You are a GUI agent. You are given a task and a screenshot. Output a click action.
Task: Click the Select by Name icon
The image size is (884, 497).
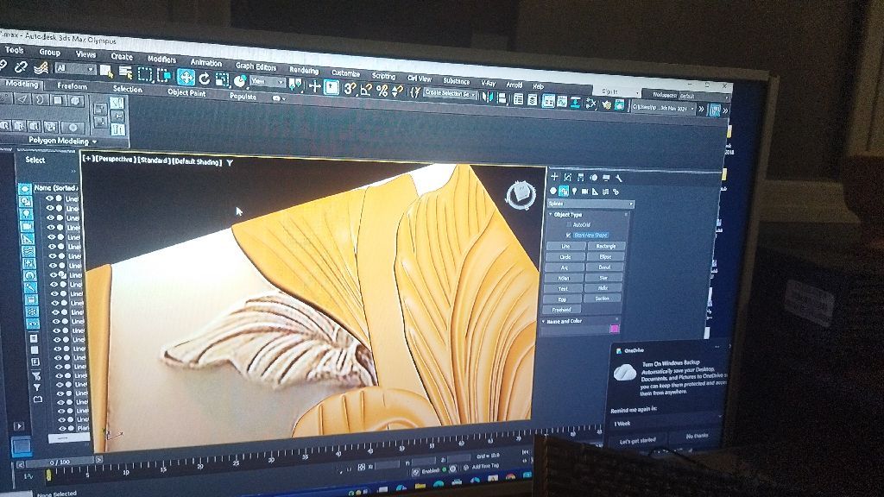click(125, 72)
